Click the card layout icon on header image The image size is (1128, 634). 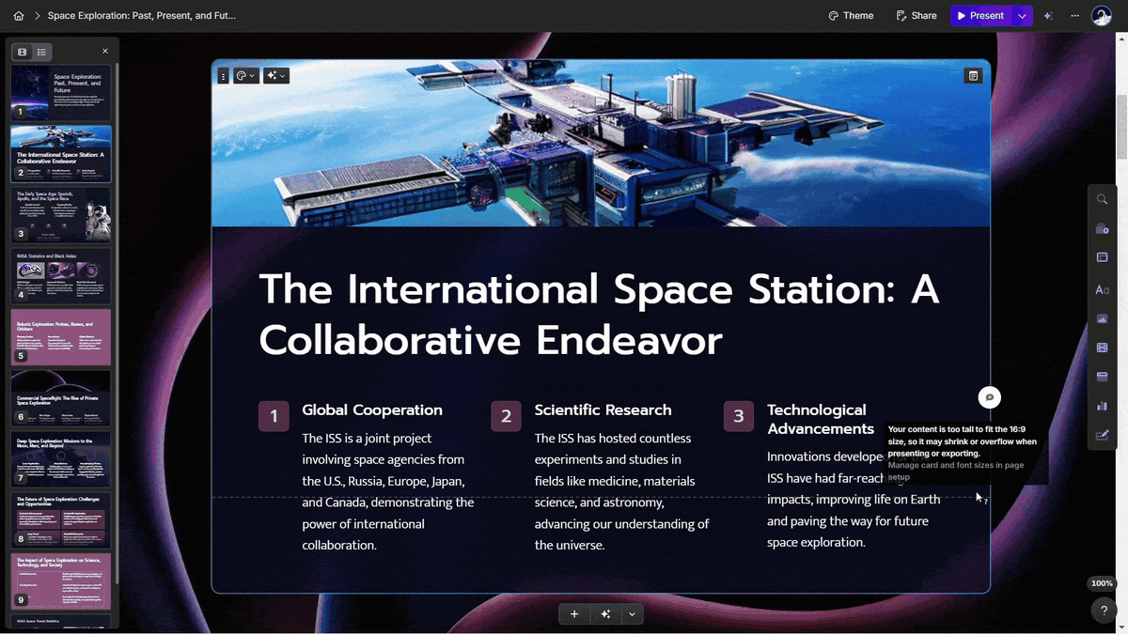click(x=973, y=76)
